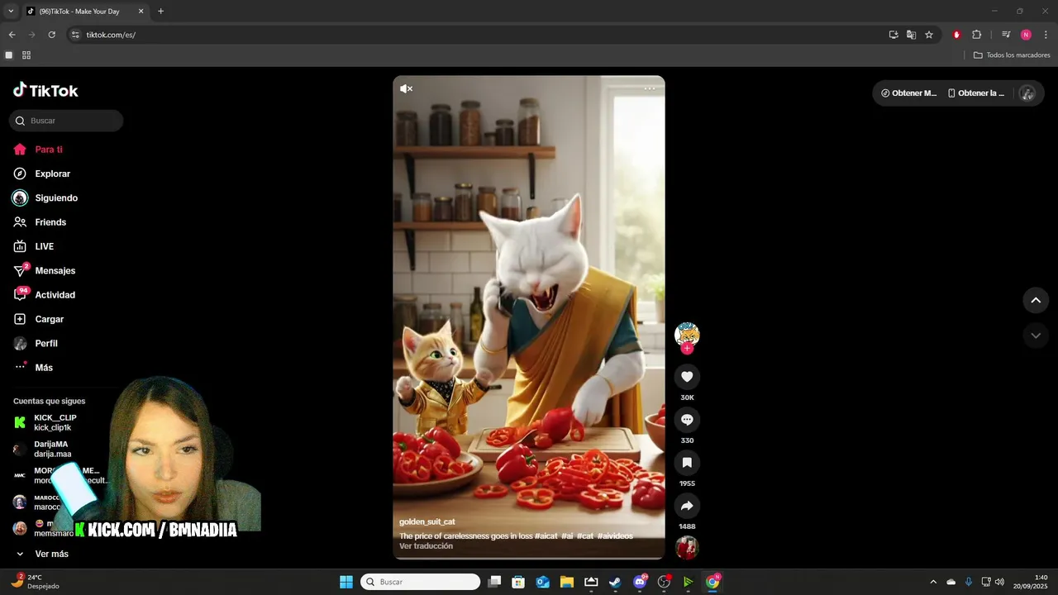1058x595 pixels.
Task: Go to previous video with up arrow
Action: (x=1036, y=300)
